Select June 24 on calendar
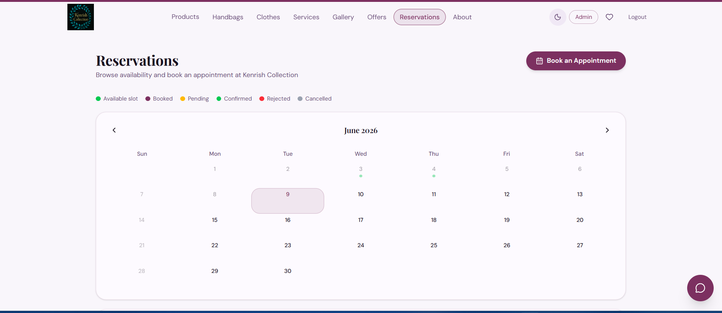 coord(361,252)
